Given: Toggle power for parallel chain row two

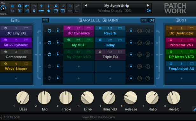Looking at the screenshot, I should pos(49,43).
